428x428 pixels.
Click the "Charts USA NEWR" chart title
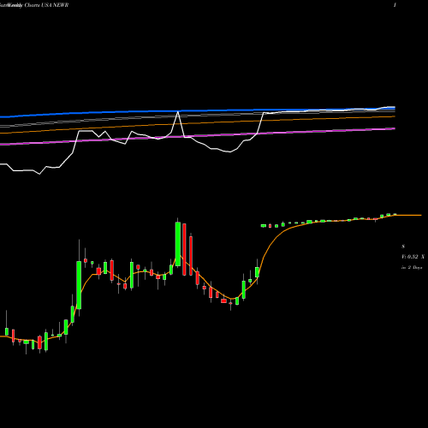[x=46, y=5]
